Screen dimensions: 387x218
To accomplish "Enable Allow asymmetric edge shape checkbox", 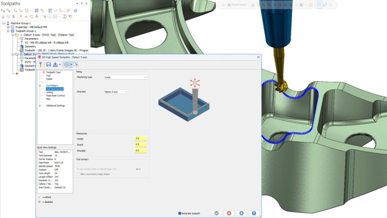I will click(x=79, y=174).
